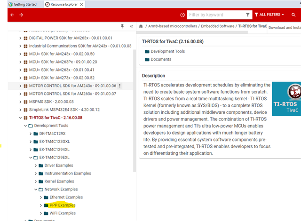This screenshot has height=221, width=301.
Task: Select the Kernel Examples row
Action: tap(59, 182)
